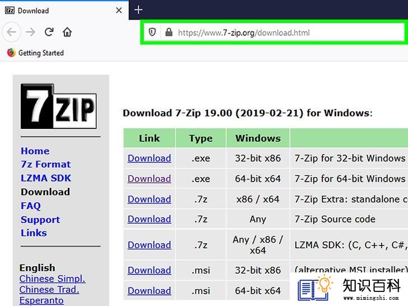The height and width of the screenshot is (306, 408).
Task: Download the 32-bit x86 .exe installer
Action: tap(149, 158)
